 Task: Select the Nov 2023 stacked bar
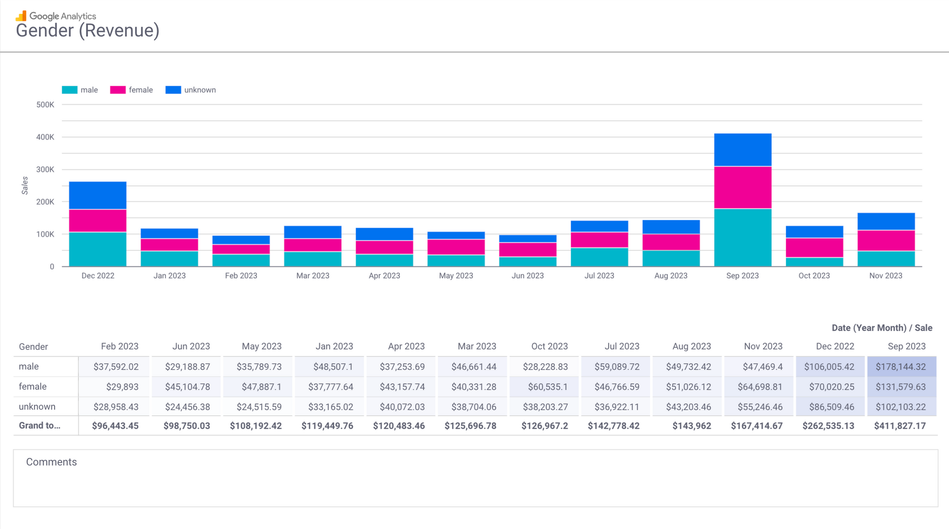[886, 240]
